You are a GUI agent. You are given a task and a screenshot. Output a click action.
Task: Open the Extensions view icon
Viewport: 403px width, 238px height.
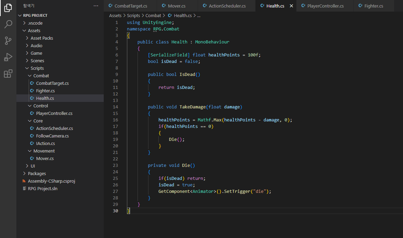(x=8, y=74)
